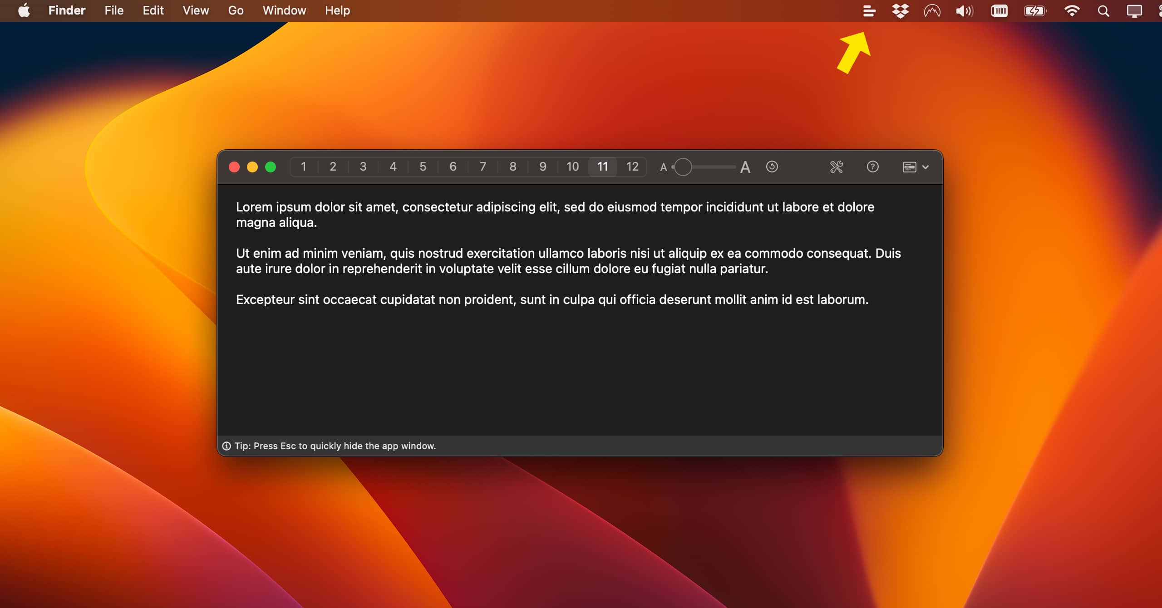Open the Edit menu

point(153,10)
